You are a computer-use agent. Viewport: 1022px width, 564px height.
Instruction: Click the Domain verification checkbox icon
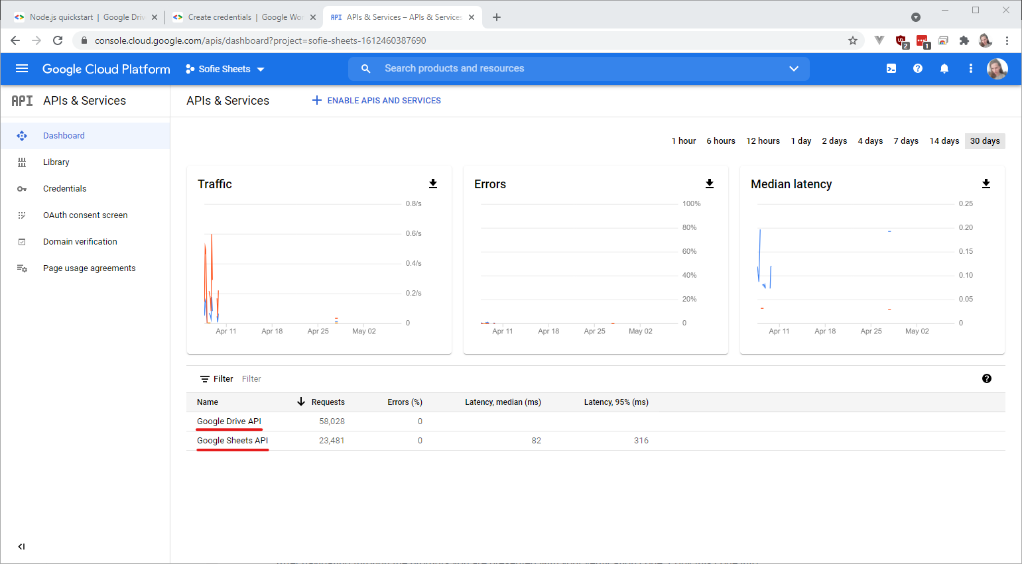pyautogui.click(x=22, y=242)
